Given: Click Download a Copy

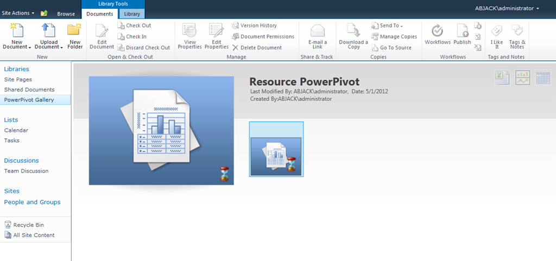Looking at the screenshot, I should click(353, 36).
